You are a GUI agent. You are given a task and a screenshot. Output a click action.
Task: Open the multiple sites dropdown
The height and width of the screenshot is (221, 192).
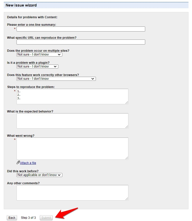point(39,54)
